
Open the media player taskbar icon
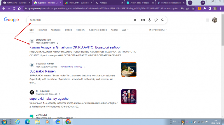click(x=48, y=122)
